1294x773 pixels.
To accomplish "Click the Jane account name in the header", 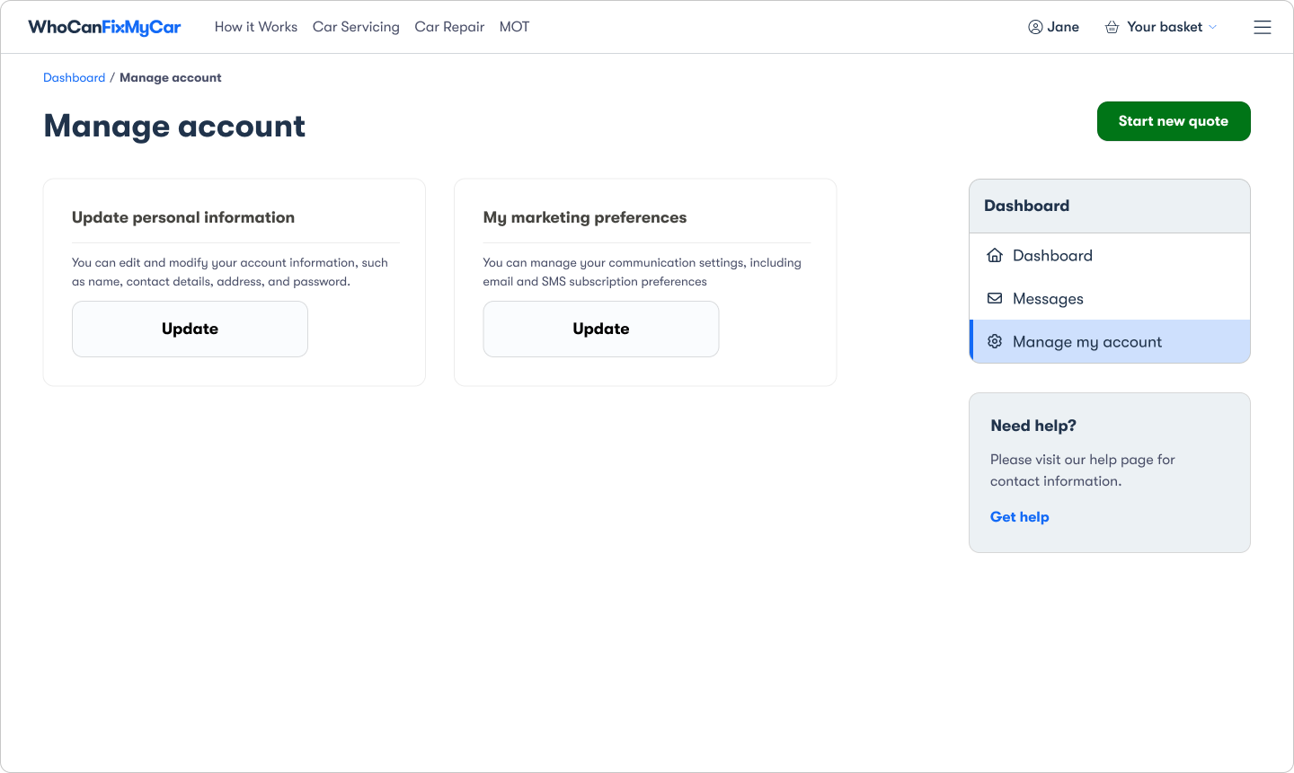I will click(x=1063, y=27).
